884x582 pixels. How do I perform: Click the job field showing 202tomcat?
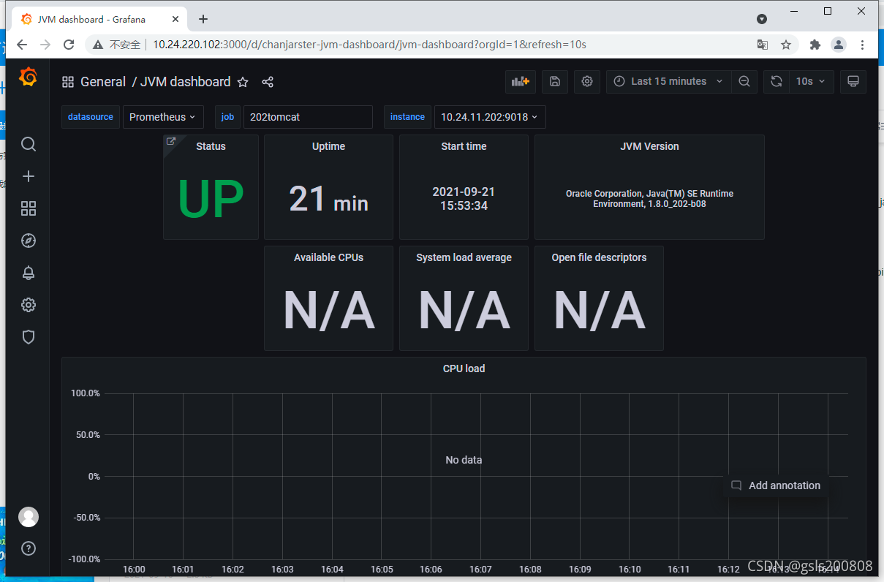pos(308,117)
